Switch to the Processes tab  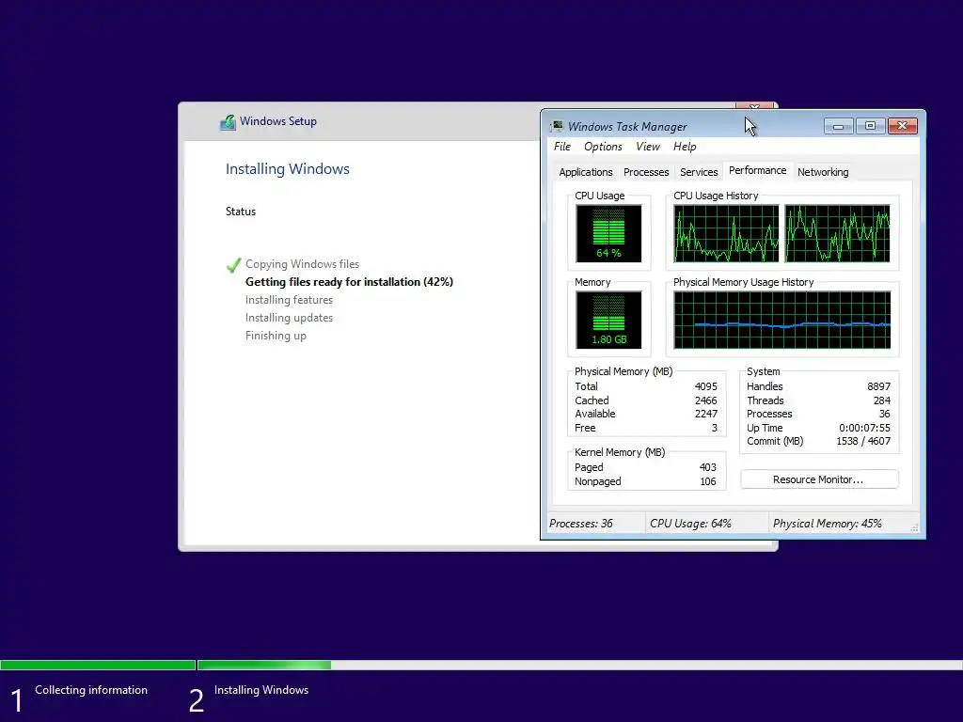tap(646, 172)
